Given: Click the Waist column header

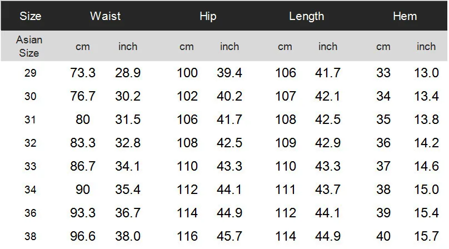Looking at the screenshot, I should pos(106,16).
